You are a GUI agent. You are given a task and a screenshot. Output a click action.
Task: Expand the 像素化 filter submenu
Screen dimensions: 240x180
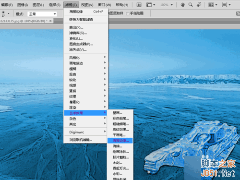coord(85,102)
